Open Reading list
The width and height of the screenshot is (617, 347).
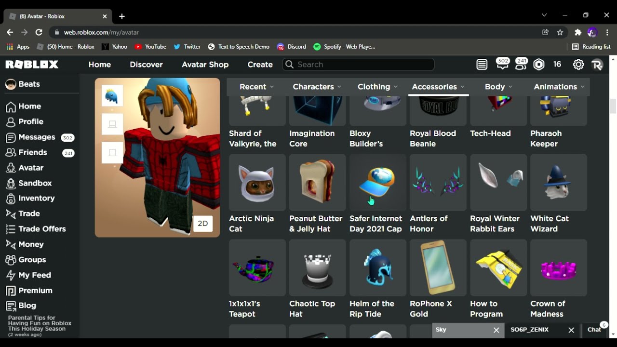pos(591,47)
